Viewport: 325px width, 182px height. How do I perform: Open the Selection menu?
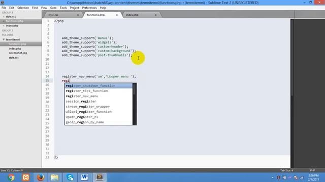(x=23, y=8)
